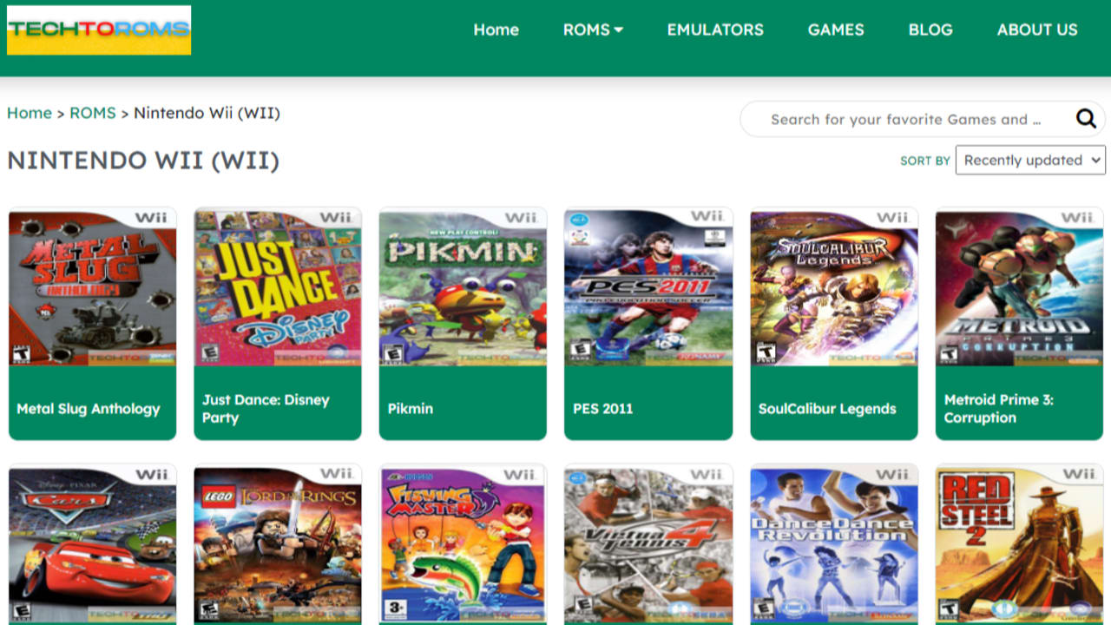Focus the game search input field
The width and height of the screenshot is (1111, 625).
pyautogui.click(x=905, y=120)
